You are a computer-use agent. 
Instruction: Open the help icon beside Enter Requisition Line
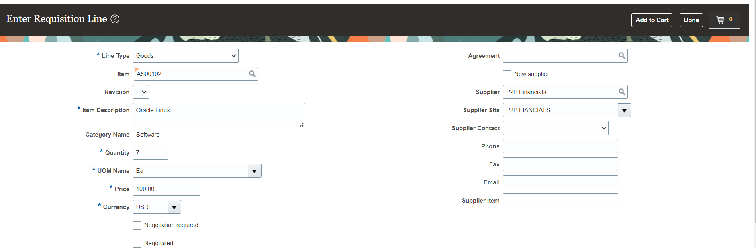115,19
